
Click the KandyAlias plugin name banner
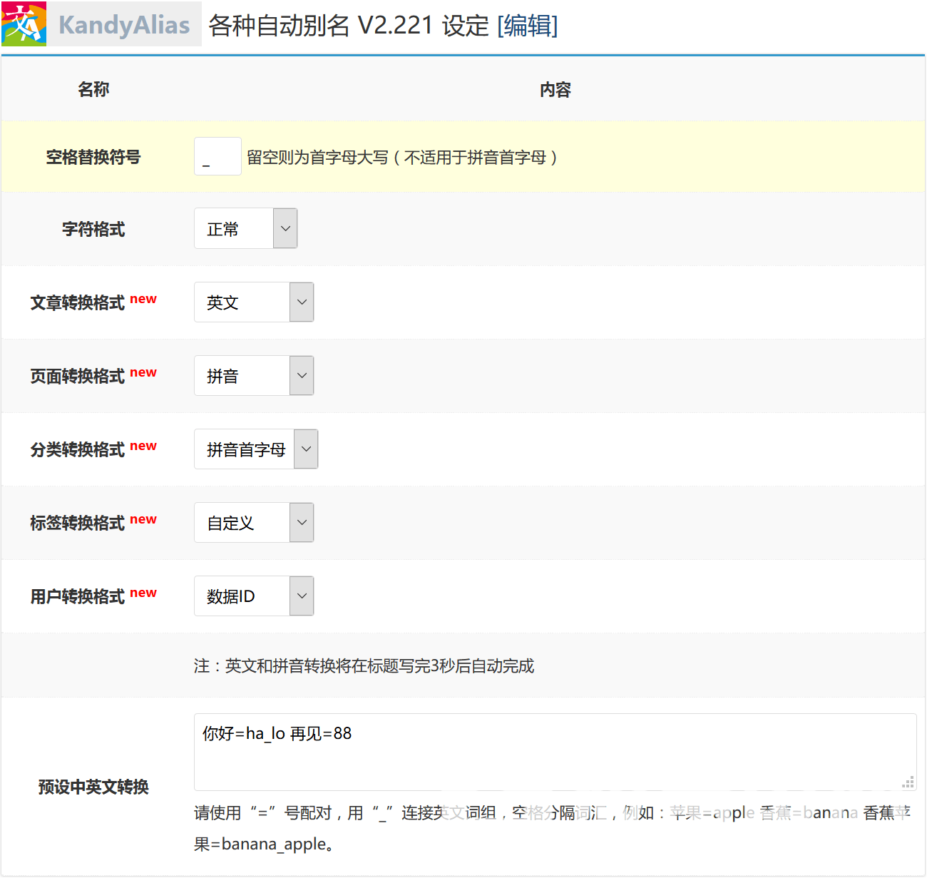point(124,25)
